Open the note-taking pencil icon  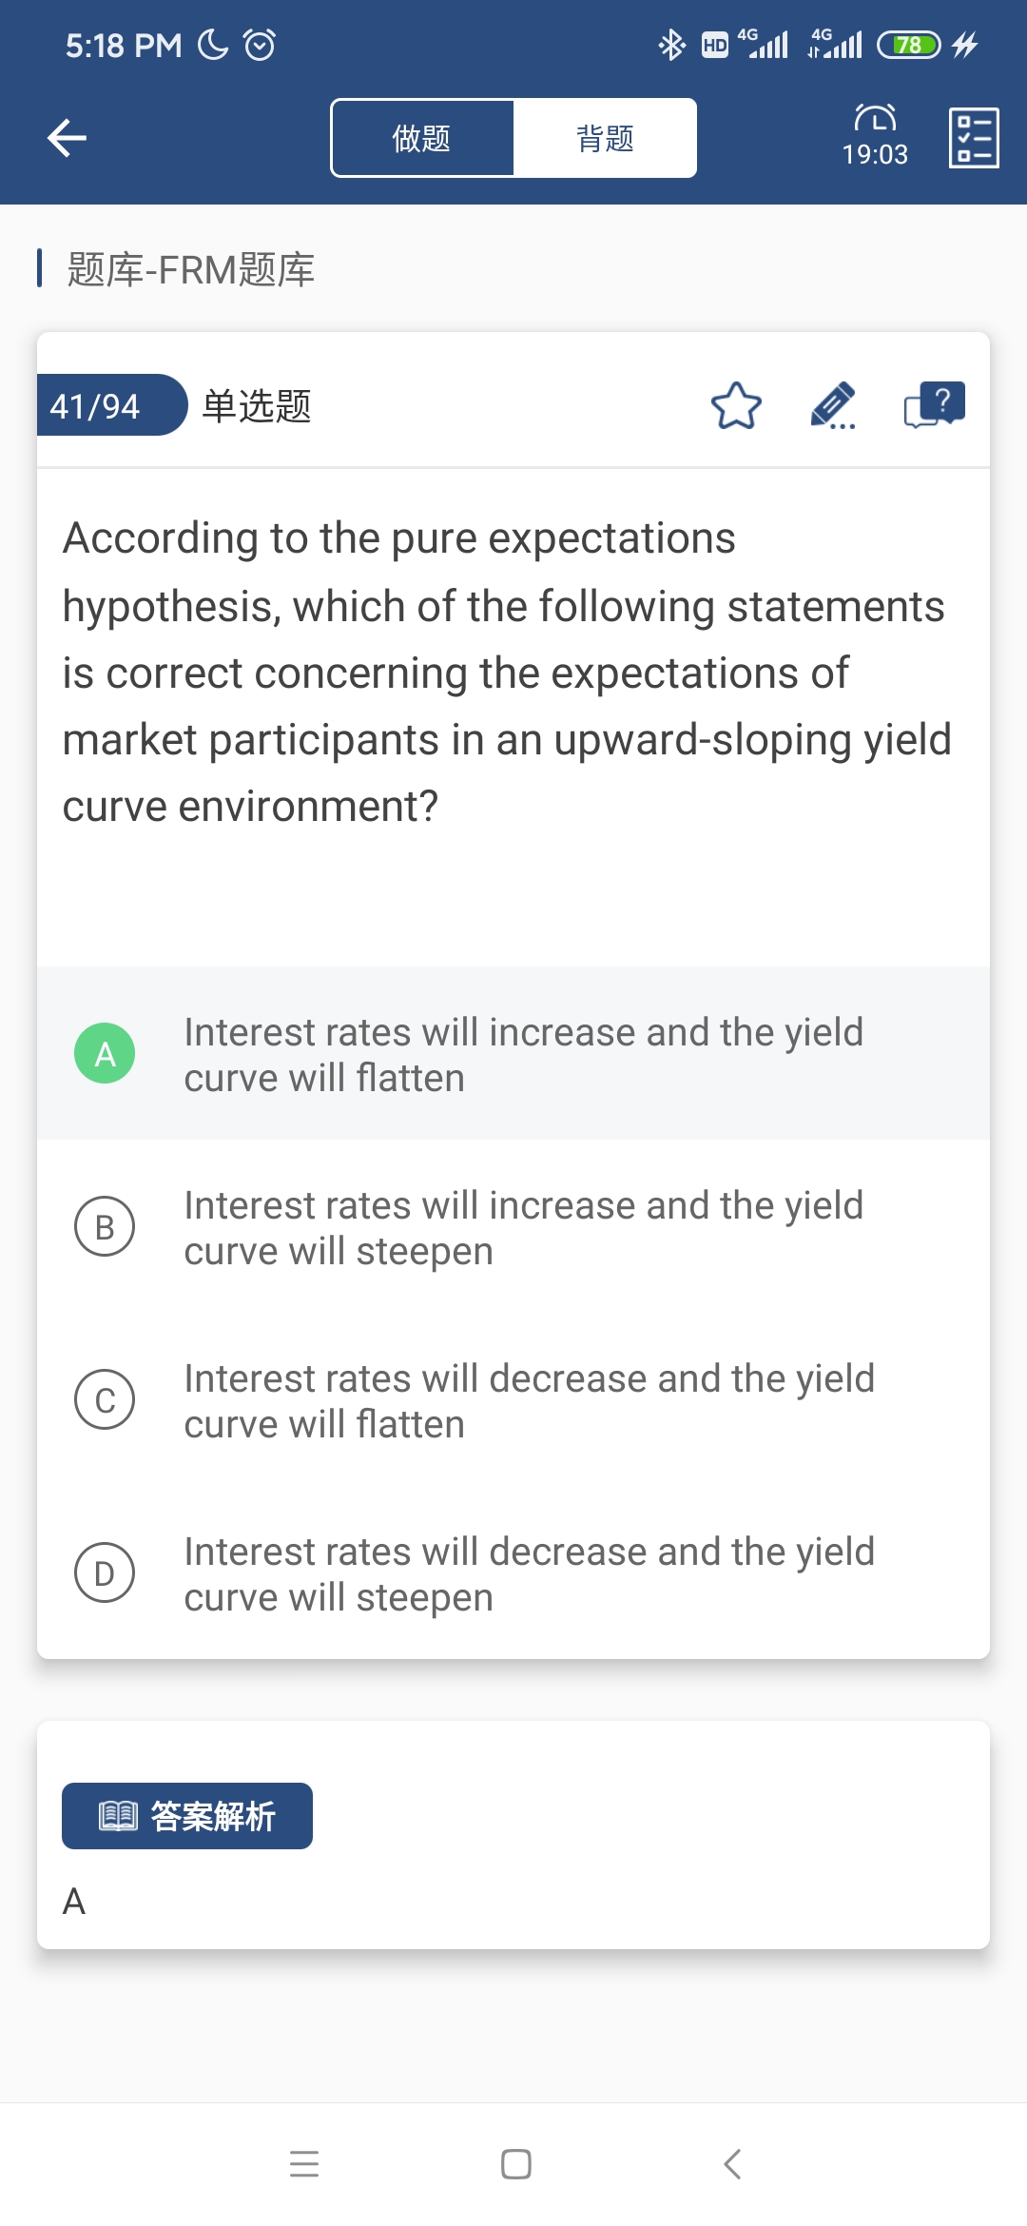pyautogui.click(x=833, y=406)
